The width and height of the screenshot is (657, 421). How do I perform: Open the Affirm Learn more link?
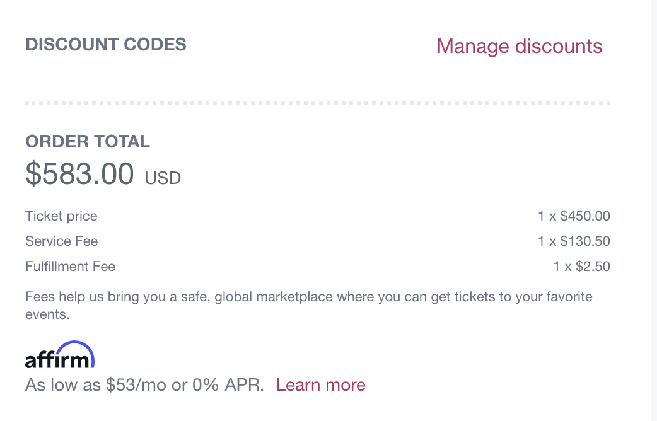(320, 385)
